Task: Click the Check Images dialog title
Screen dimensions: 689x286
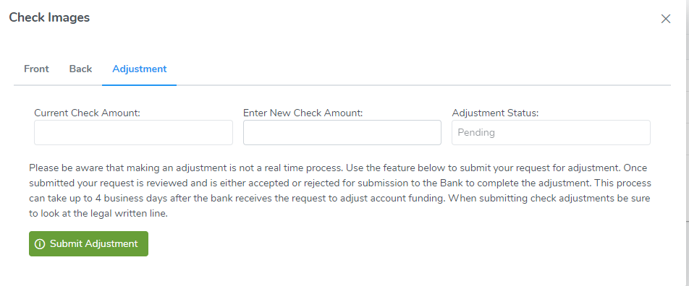Action: pos(49,17)
